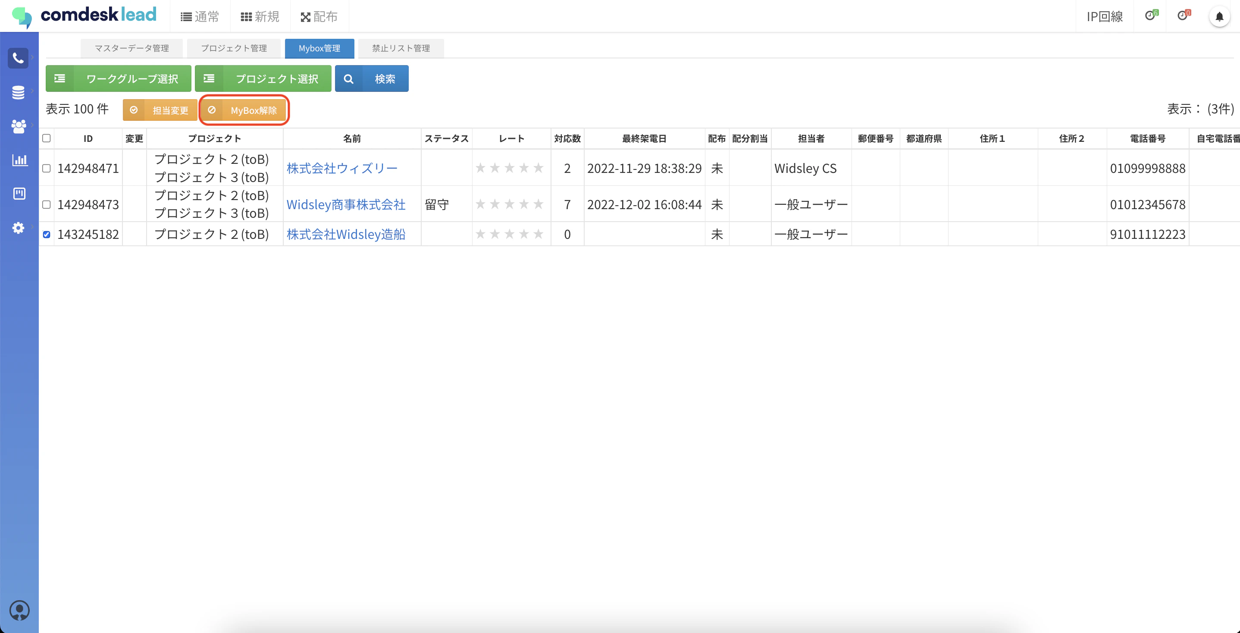The width and height of the screenshot is (1240, 633).
Task: Open the 配布 view in the top navigation
Action: (x=319, y=17)
